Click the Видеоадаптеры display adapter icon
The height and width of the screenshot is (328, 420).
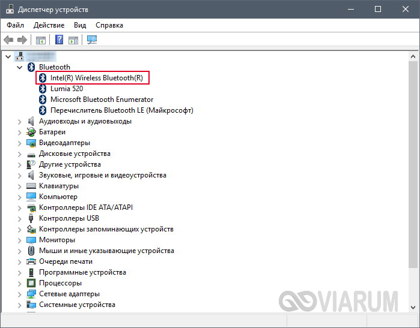(x=31, y=143)
